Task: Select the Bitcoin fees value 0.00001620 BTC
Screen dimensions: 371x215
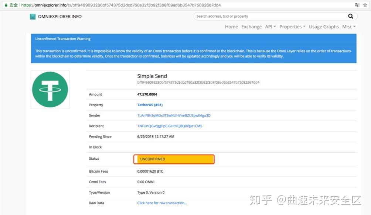Action: click(x=150, y=171)
